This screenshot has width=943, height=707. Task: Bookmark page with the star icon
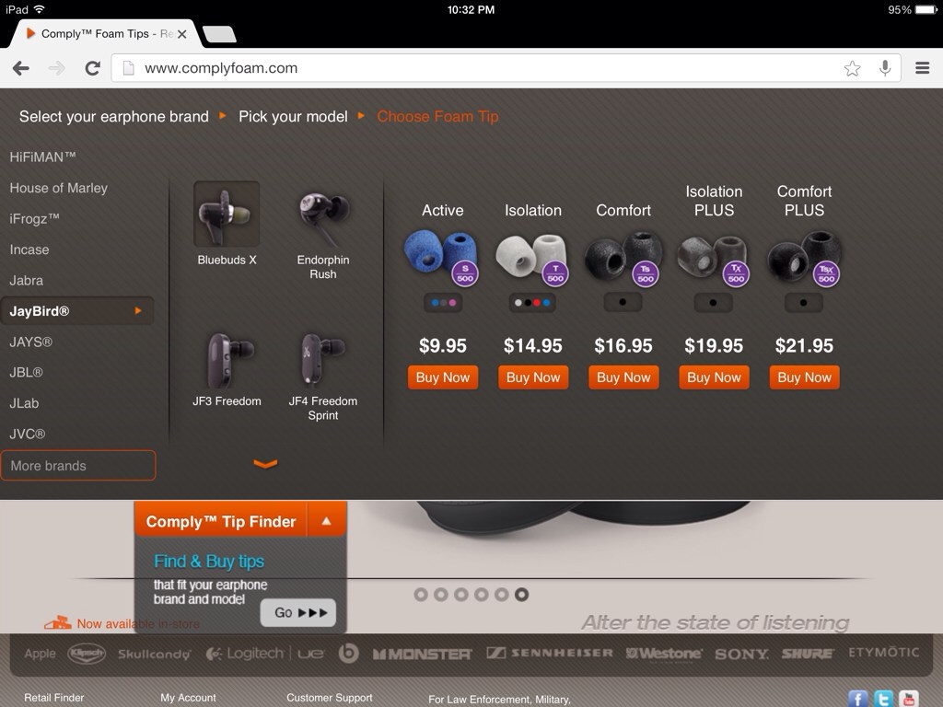pyautogui.click(x=852, y=68)
